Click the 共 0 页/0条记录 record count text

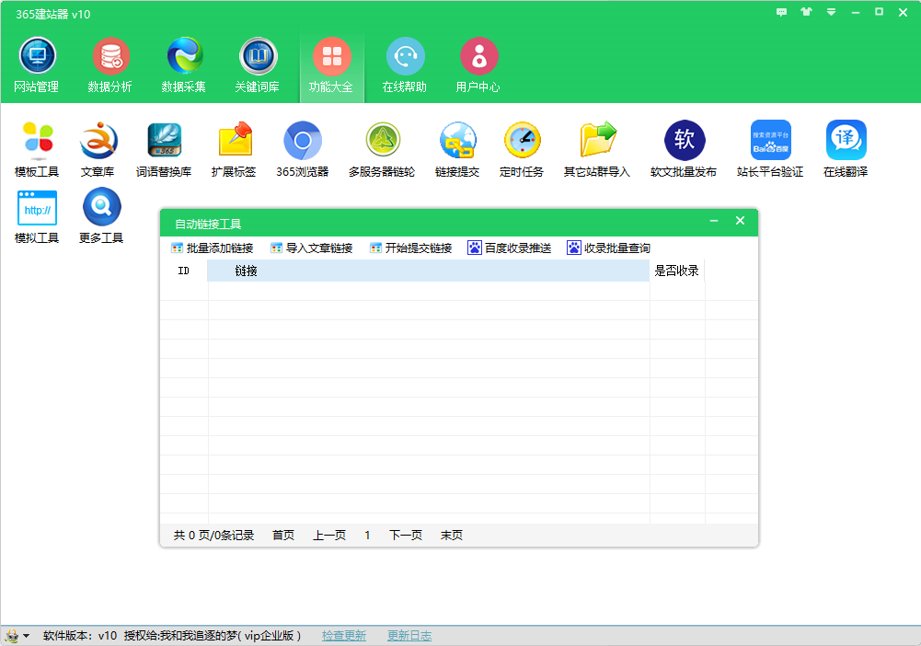click(213, 535)
